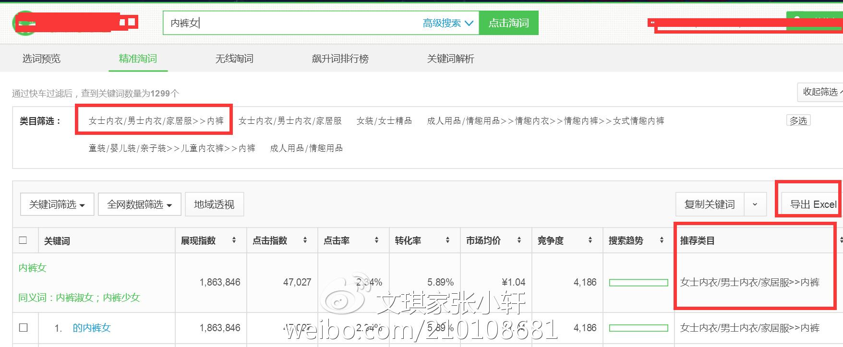The image size is (843, 347).
Task: Filter by 女式情趣内裤 category path
Action: (545, 121)
